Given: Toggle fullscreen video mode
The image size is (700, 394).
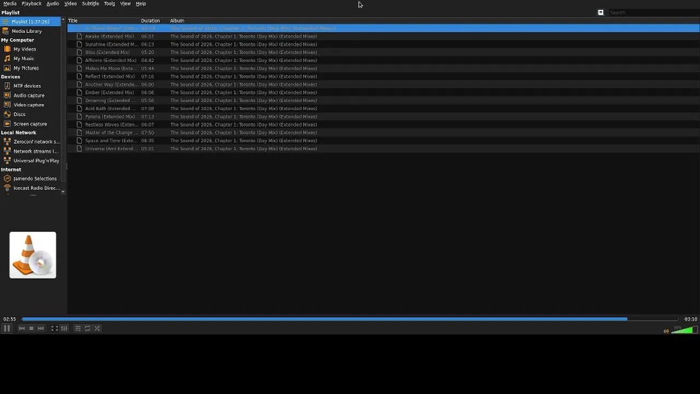Looking at the screenshot, I should 55,328.
